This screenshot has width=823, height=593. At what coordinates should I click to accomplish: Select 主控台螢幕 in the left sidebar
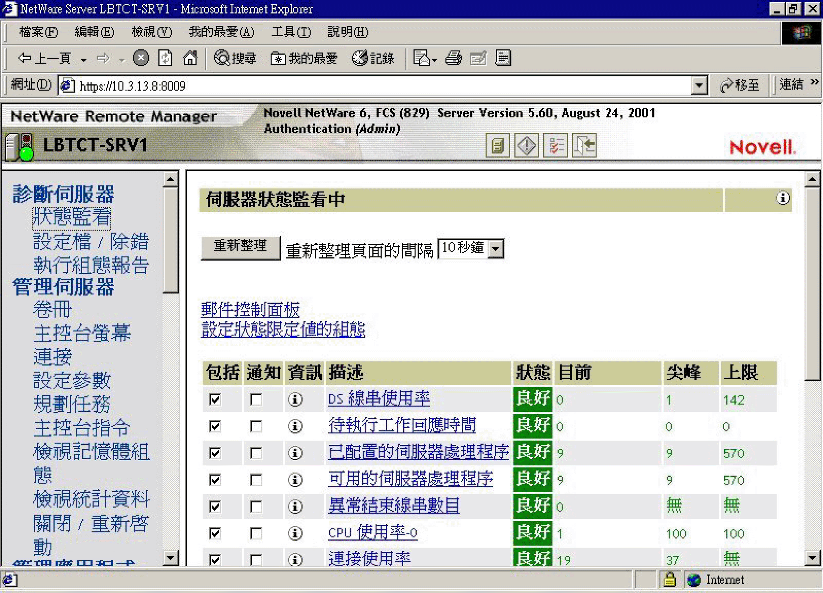(x=82, y=333)
